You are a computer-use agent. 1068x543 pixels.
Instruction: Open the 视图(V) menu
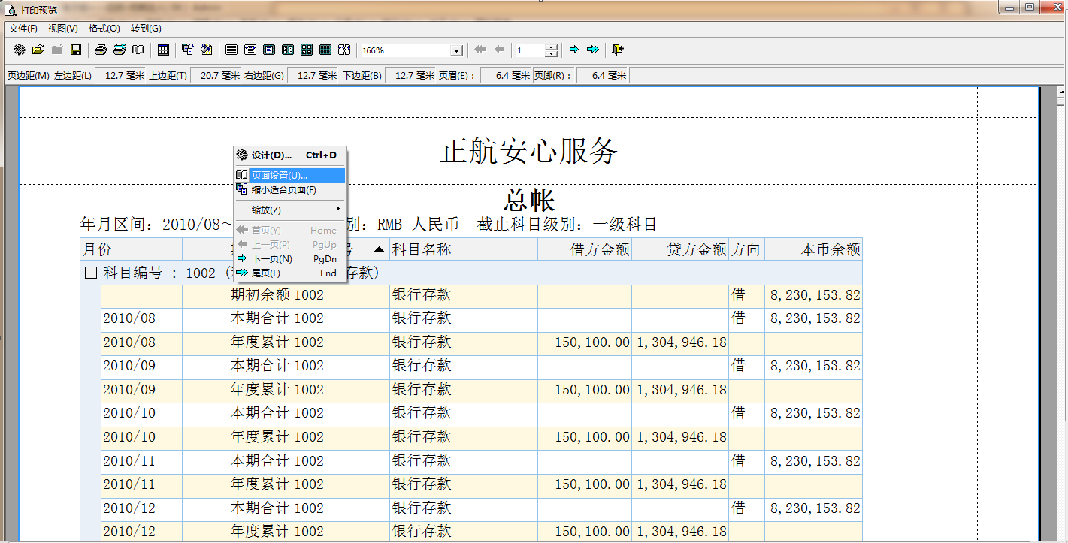(x=62, y=29)
